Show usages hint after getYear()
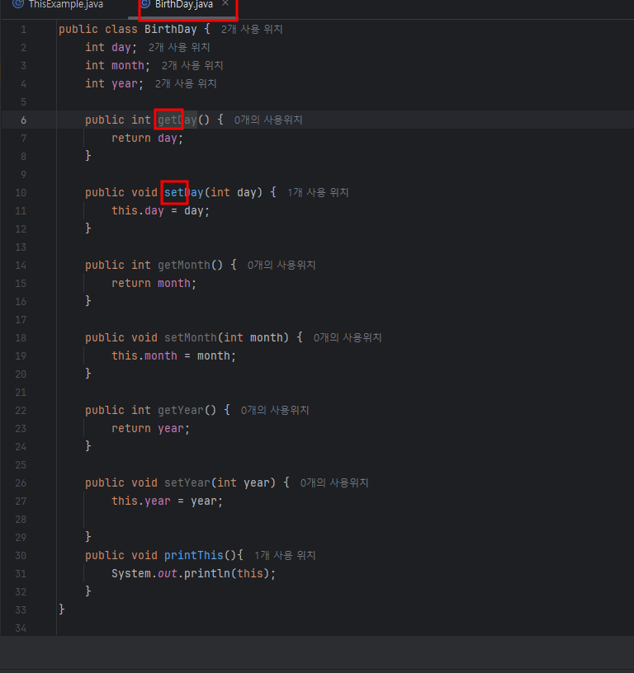 tap(275, 410)
